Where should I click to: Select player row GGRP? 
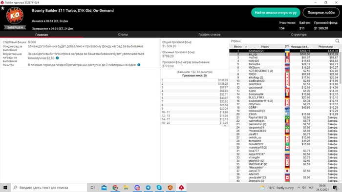(x=284, y=107)
